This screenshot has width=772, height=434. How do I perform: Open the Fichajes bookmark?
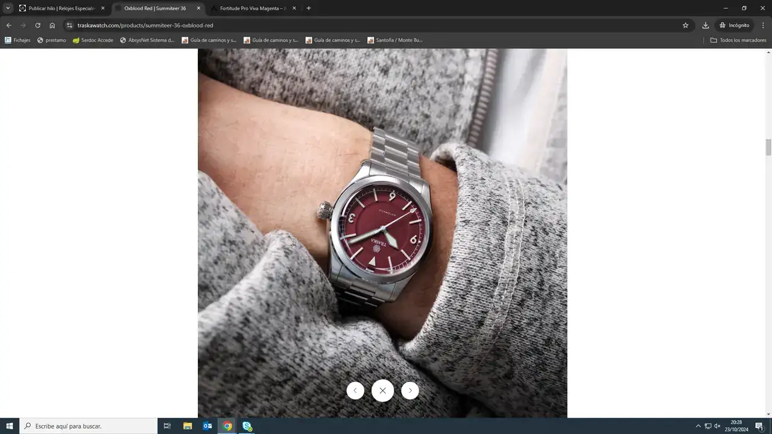(17, 40)
